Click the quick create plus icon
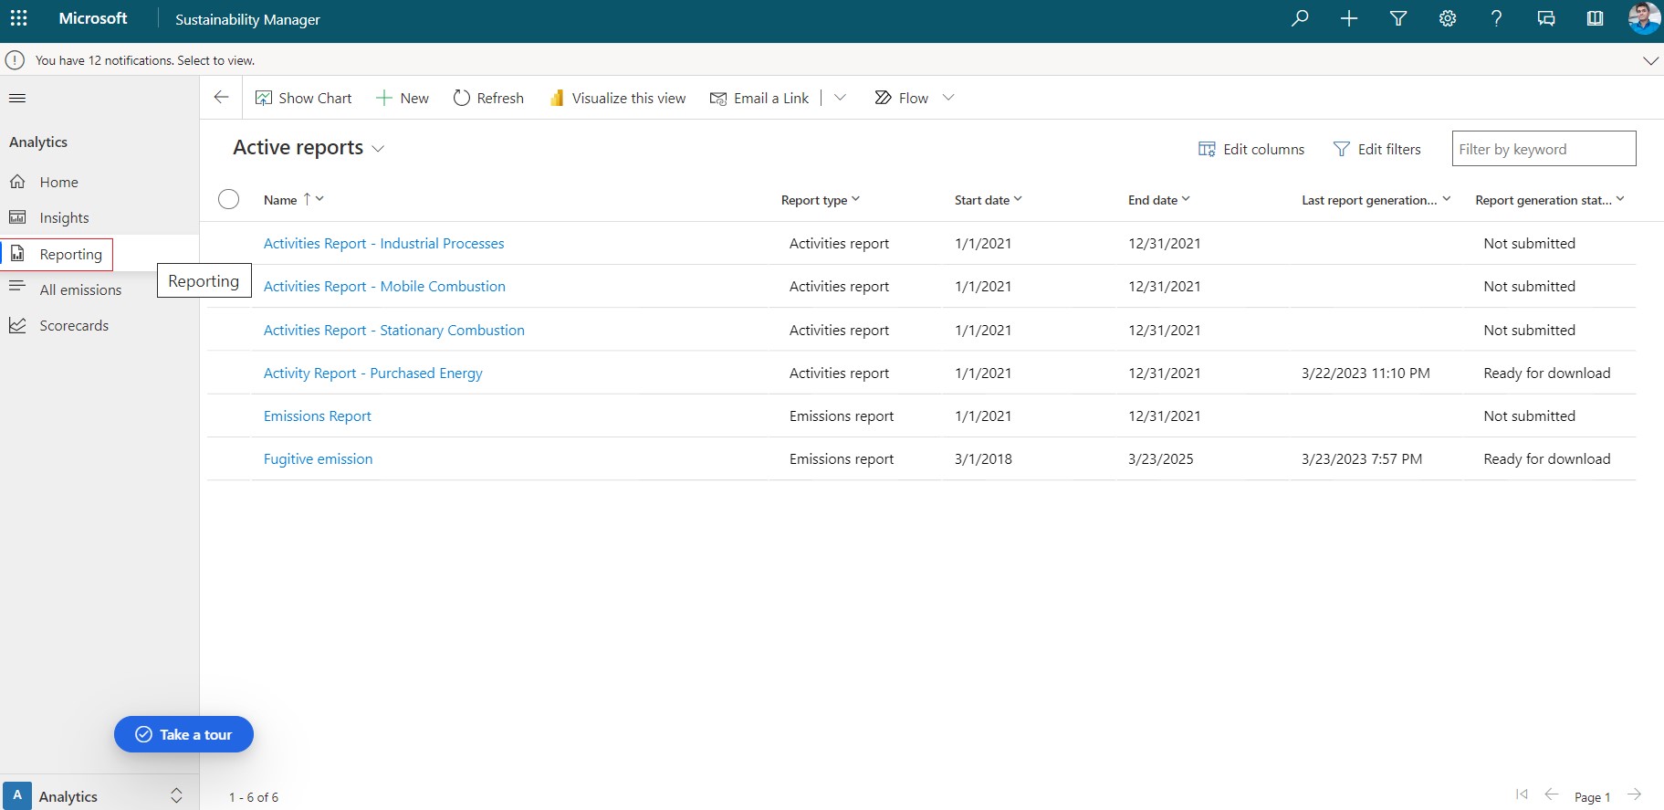The height and width of the screenshot is (810, 1664). (1348, 18)
